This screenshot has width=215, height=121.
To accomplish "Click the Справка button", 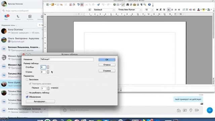I will (107, 71).
